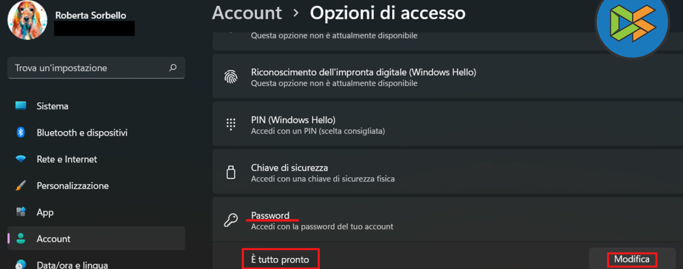Viewport: 683px width, 269px height.
Task: Click the Sistema monitor icon
Action: coord(21,106)
